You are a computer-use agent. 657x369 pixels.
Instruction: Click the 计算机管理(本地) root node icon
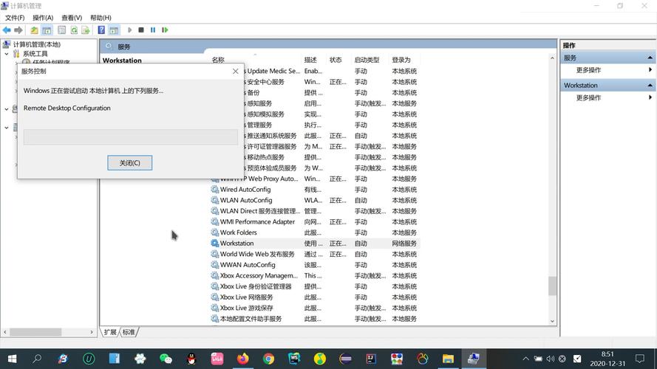[7, 44]
